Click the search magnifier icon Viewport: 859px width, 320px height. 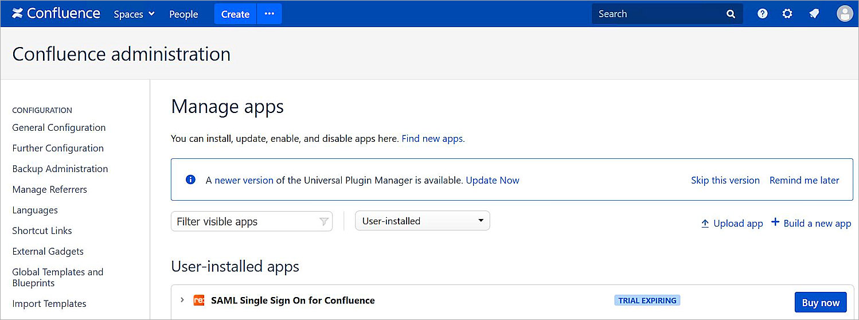coord(731,14)
